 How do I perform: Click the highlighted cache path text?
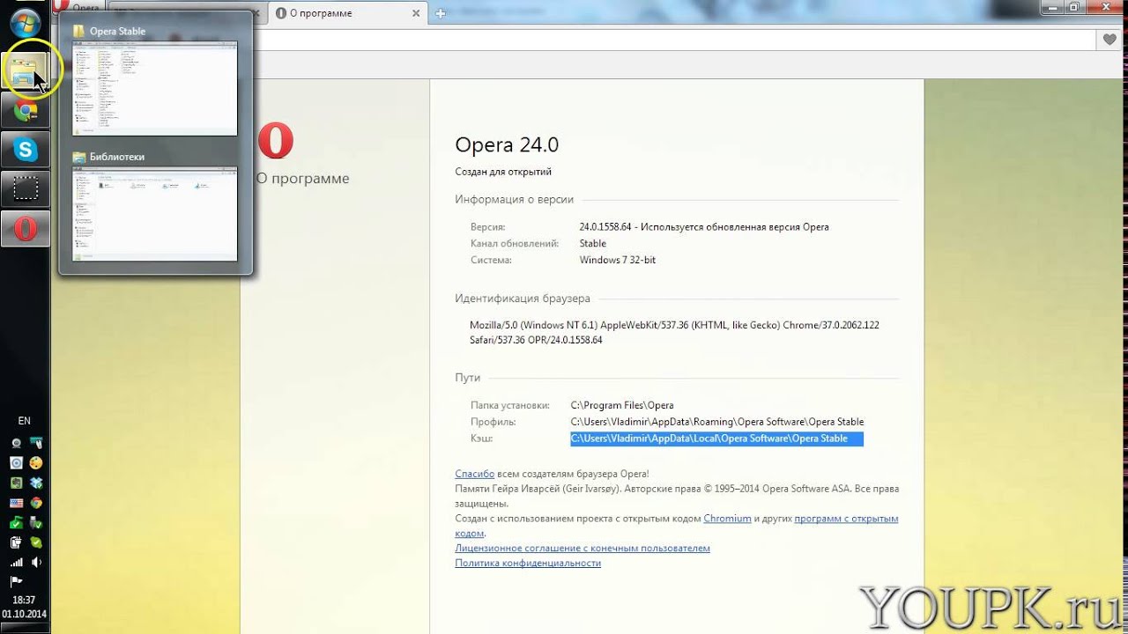coord(716,439)
